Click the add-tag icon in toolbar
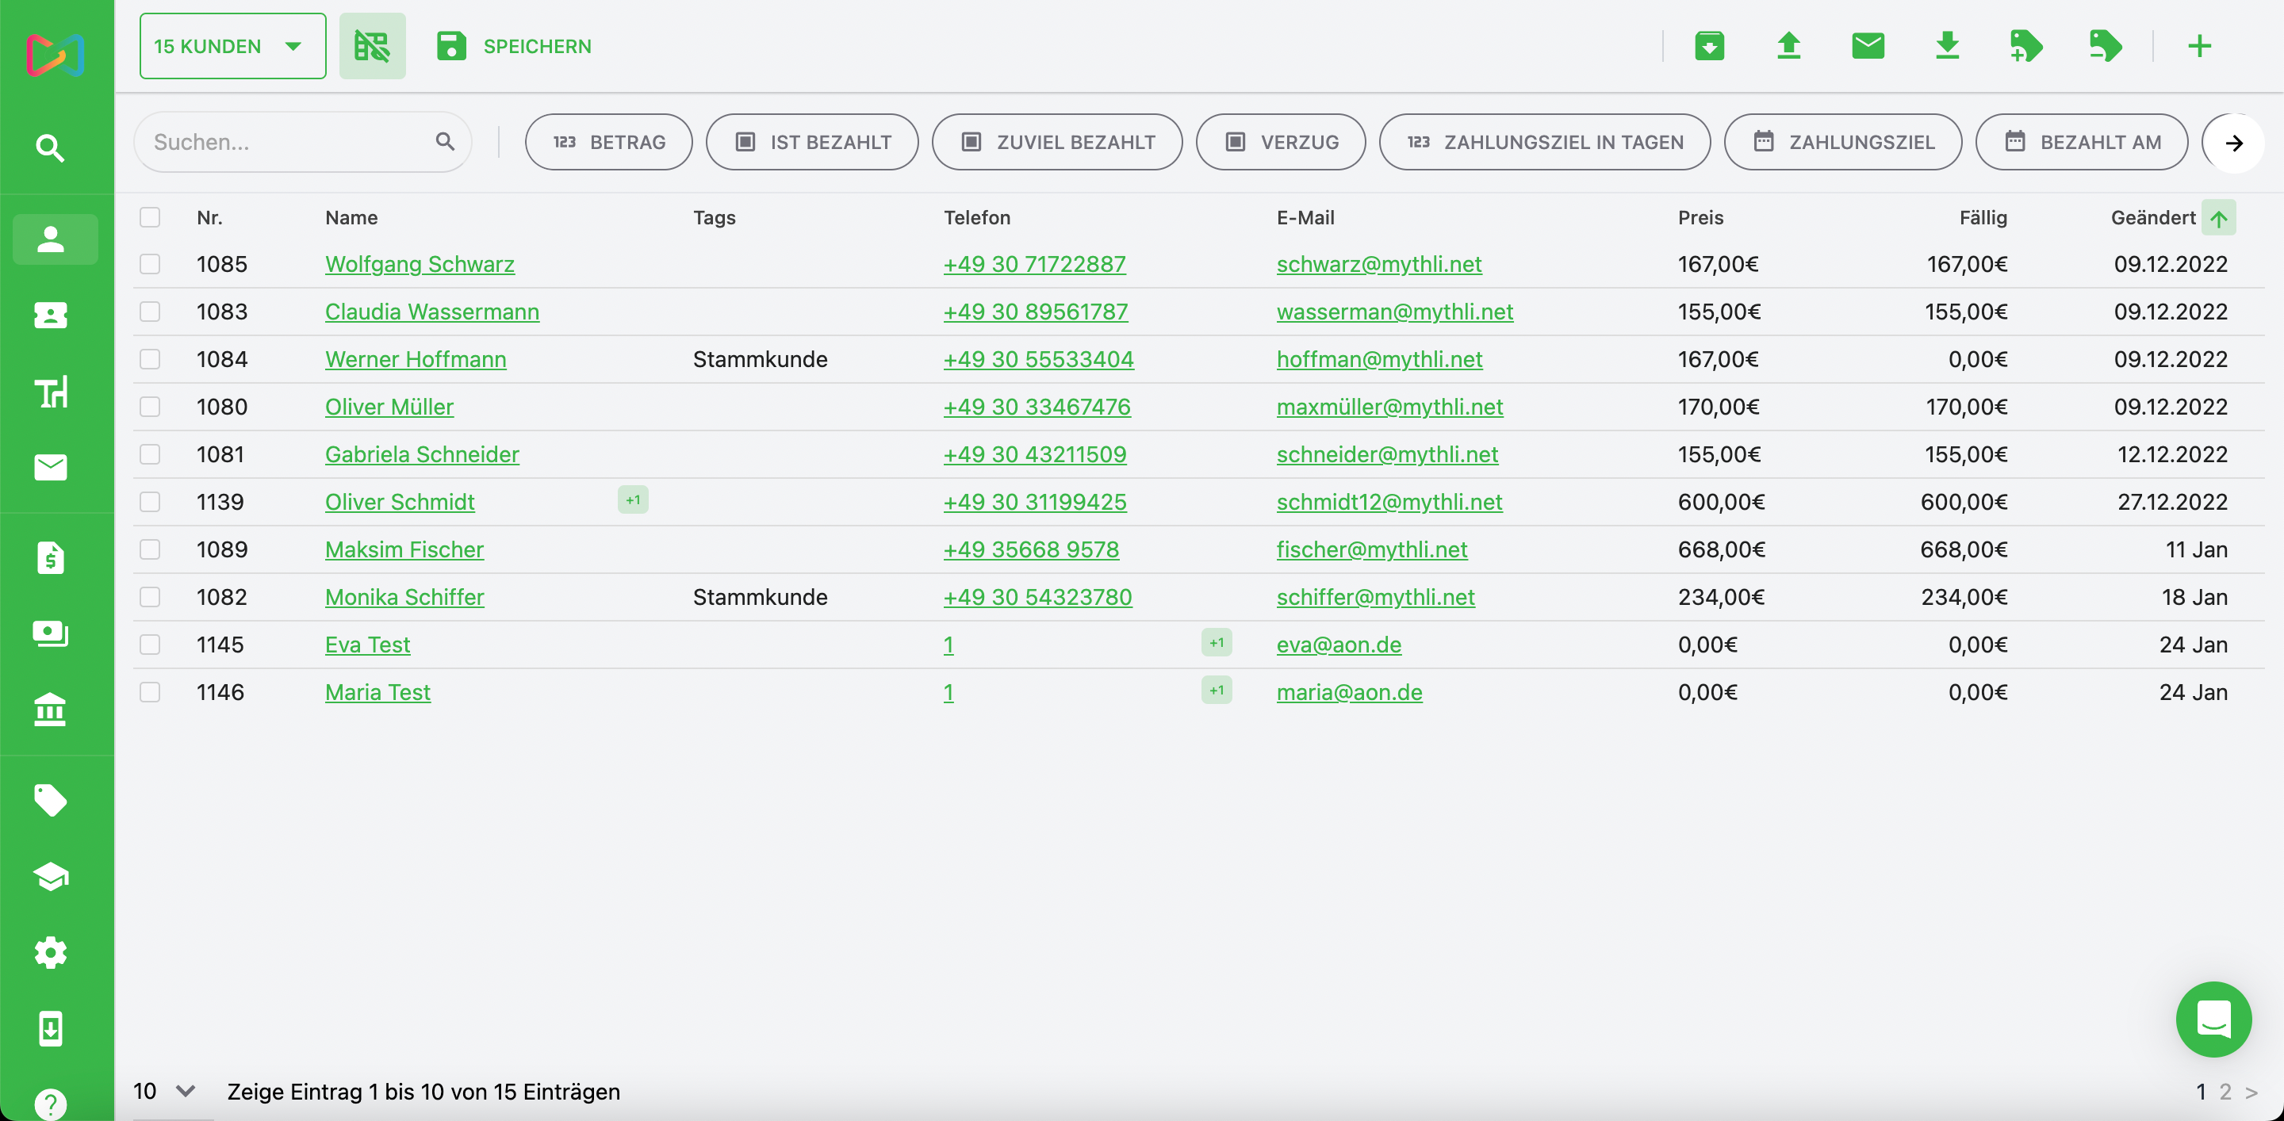Screen dimensions: 2284x1121 tap(2025, 46)
